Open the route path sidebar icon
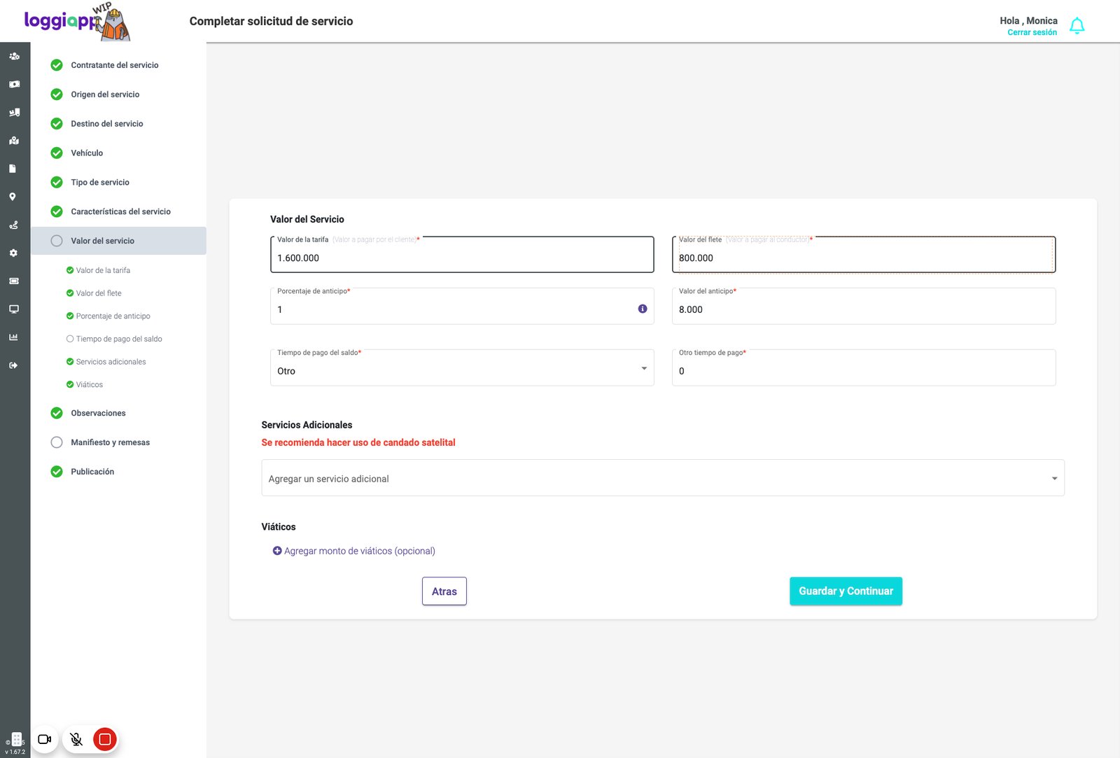Viewport: 1120px width, 758px height. pos(13,225)
